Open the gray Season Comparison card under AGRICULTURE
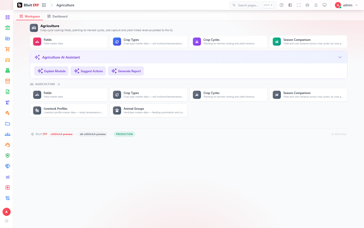 point(308,95)
